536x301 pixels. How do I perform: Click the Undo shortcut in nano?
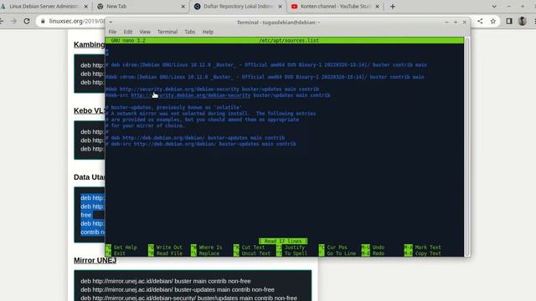click(x=373, y=247)
